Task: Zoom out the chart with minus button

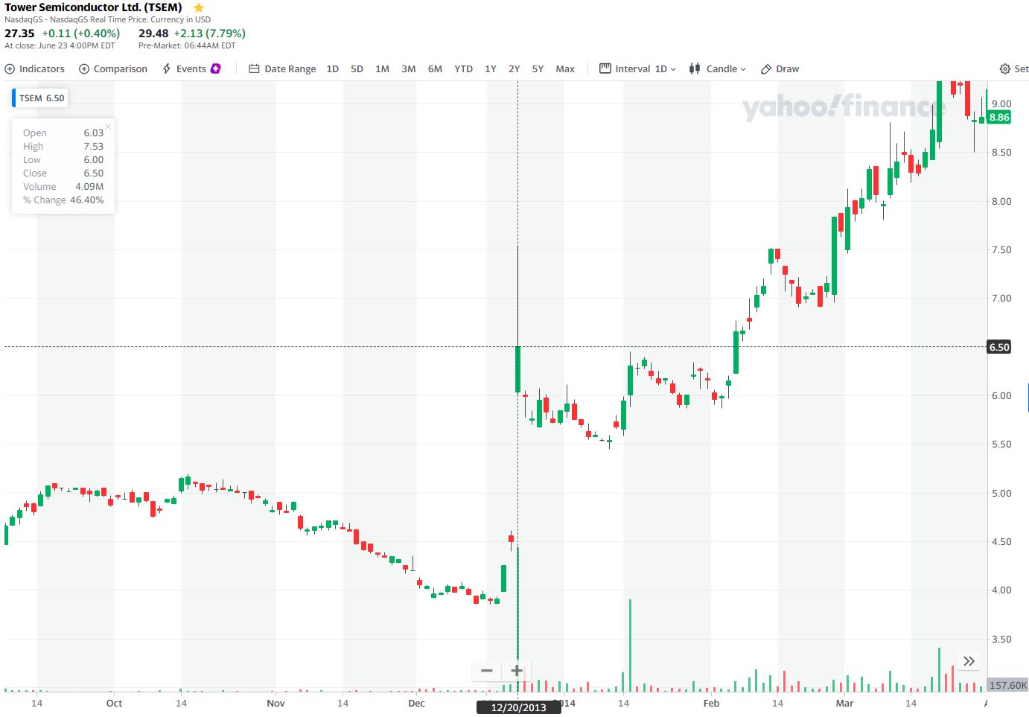Action: (x=487, y=671)
